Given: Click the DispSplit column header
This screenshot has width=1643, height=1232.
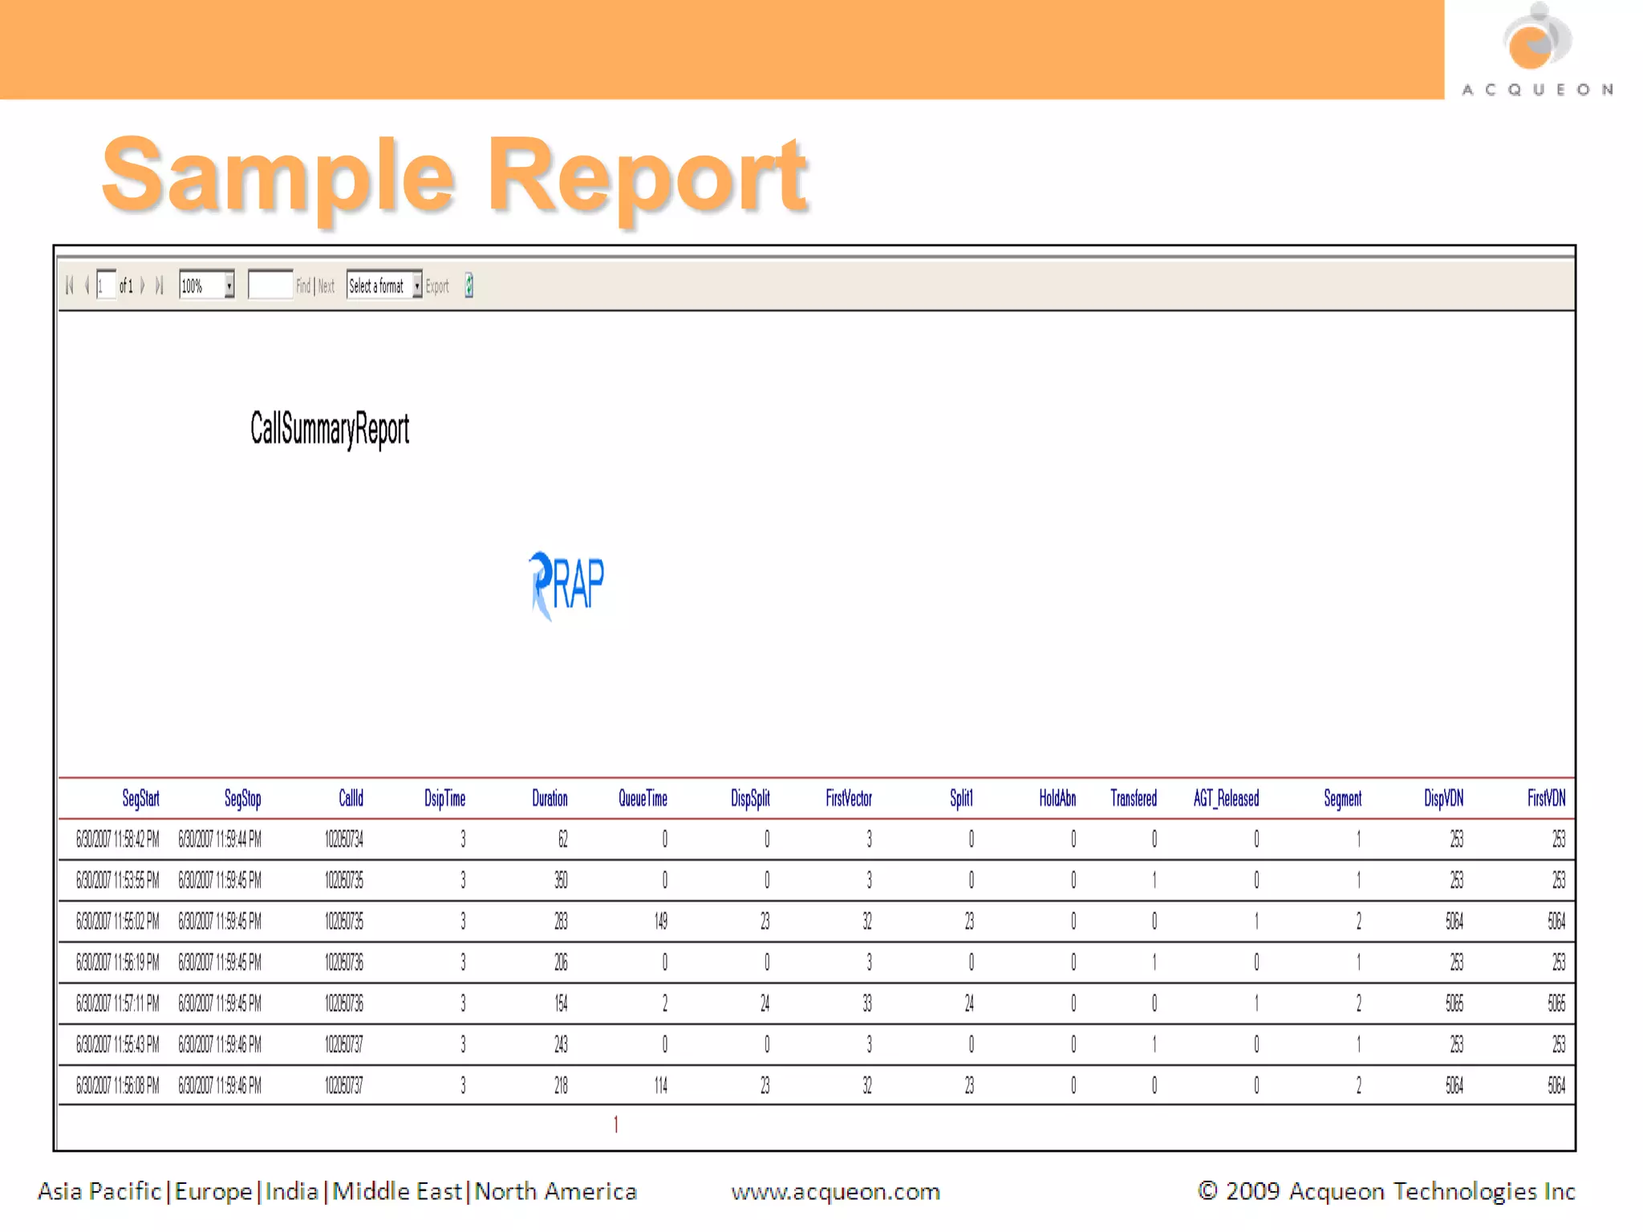Looking at the screenshot, I should [750, 798].
